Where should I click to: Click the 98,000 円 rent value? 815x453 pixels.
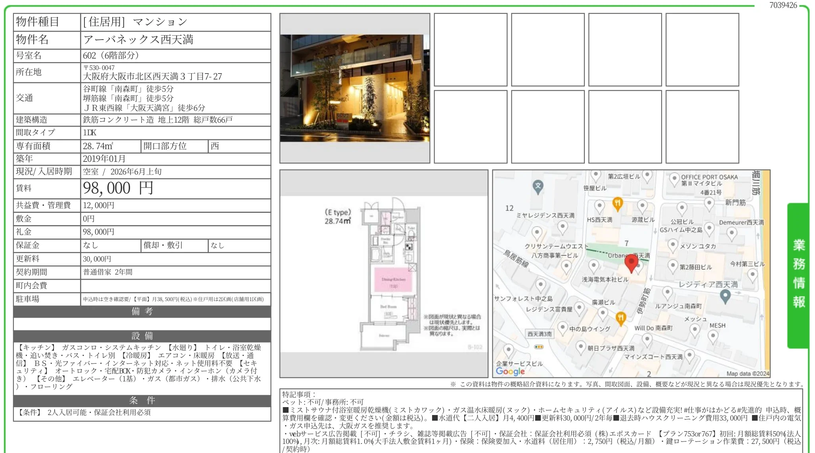click(118, 188)
